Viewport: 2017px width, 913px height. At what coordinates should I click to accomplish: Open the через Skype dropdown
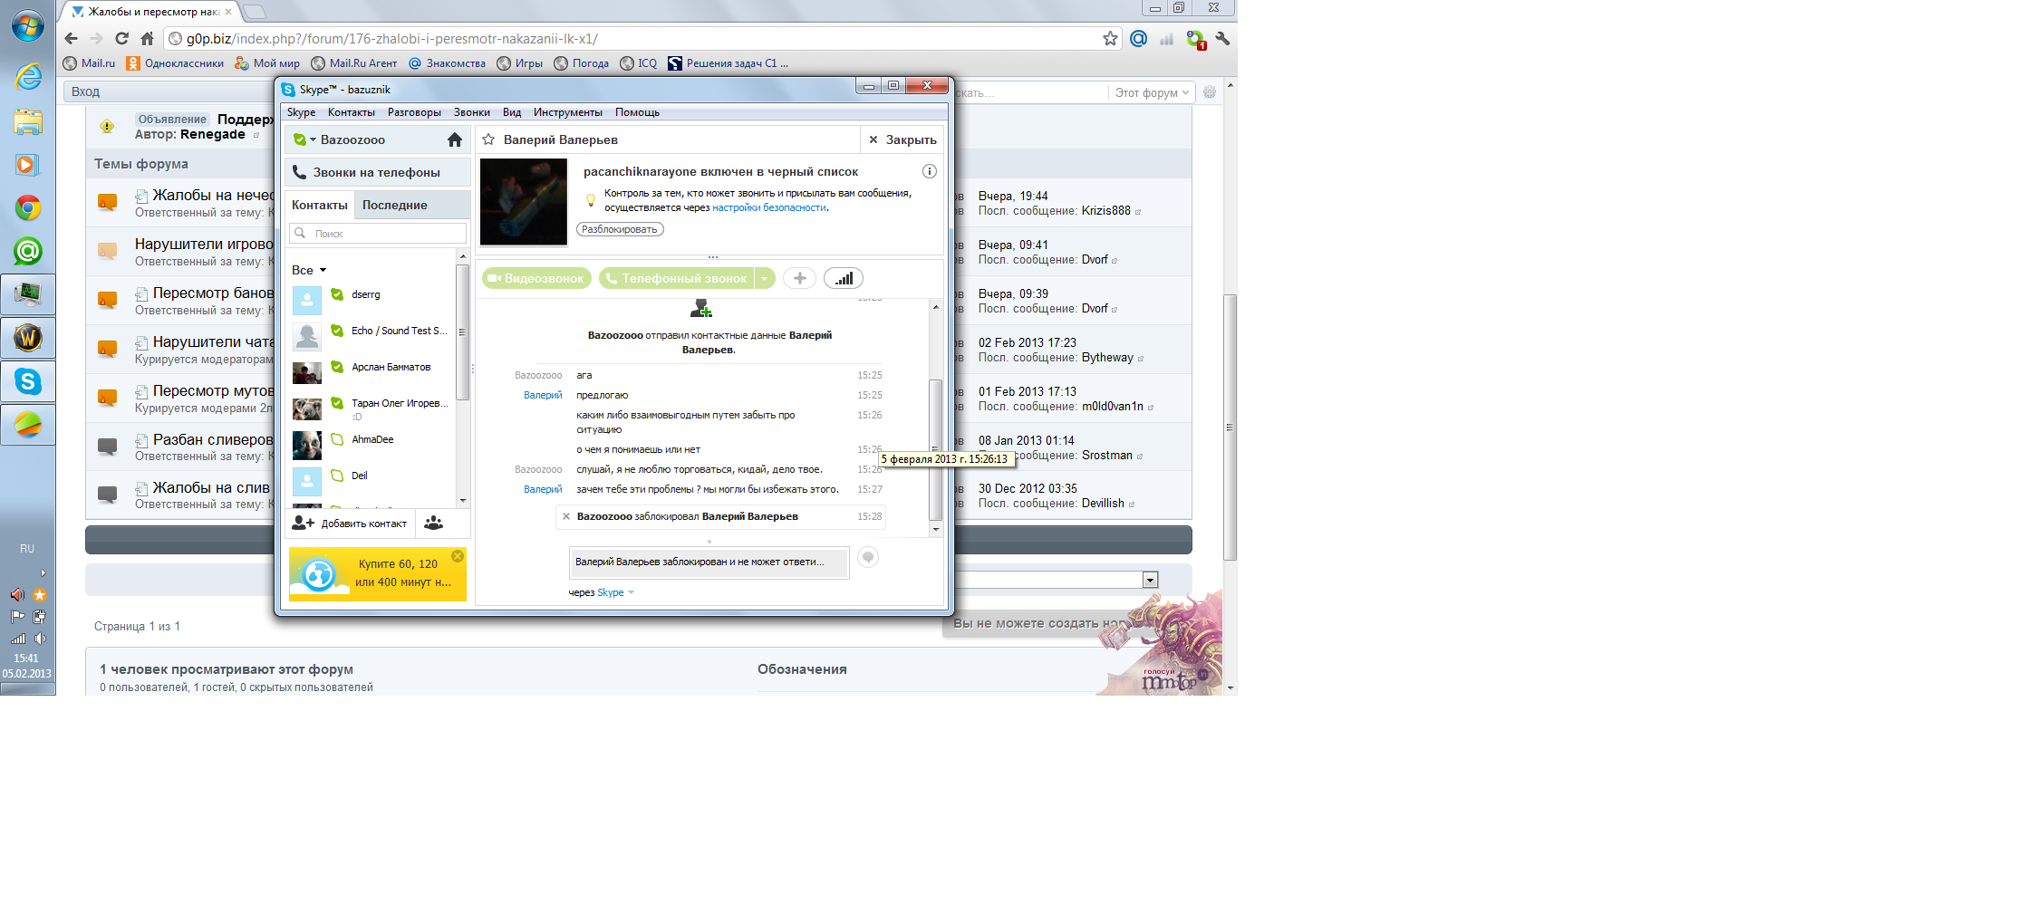[631, 592]
